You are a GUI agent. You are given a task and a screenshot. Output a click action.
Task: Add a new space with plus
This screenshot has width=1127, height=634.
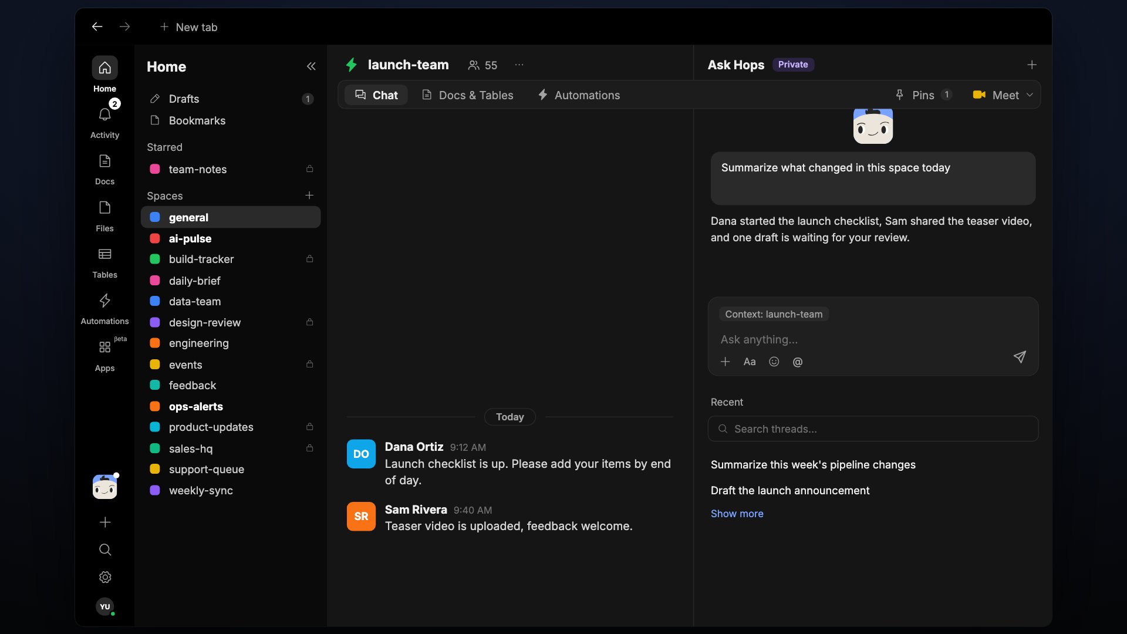coord(309,195)
